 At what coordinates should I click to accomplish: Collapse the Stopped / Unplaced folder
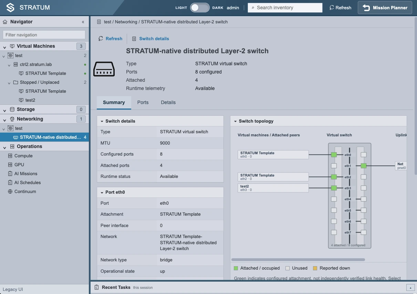[9, 82]
